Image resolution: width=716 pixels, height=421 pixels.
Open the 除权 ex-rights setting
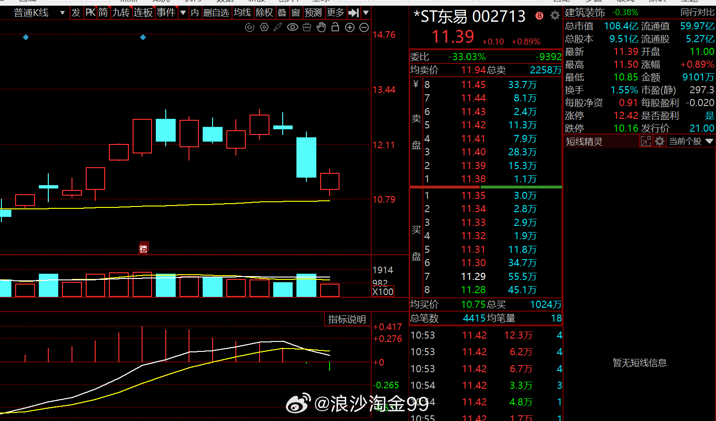[x=264, y=13]
